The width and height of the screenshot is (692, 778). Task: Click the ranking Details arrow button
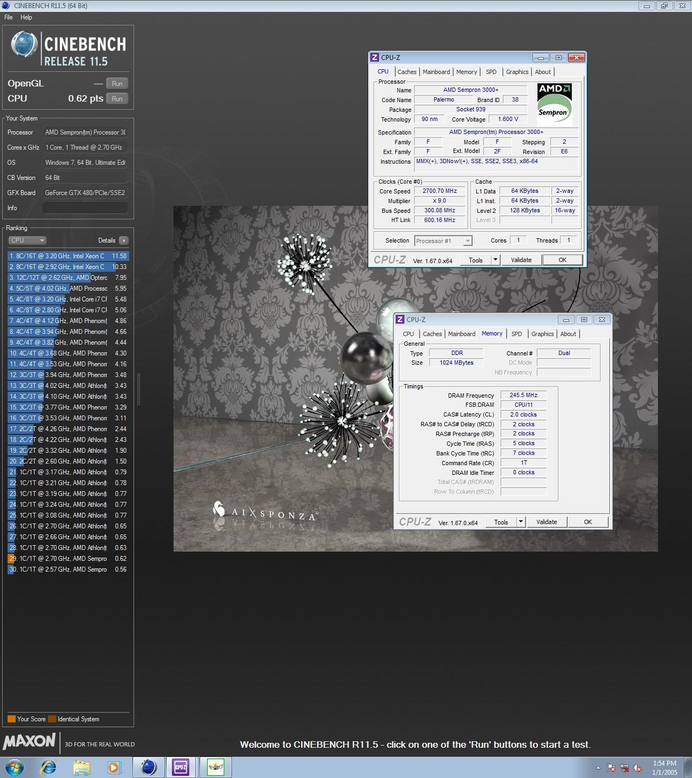click(x=124, y=240)
